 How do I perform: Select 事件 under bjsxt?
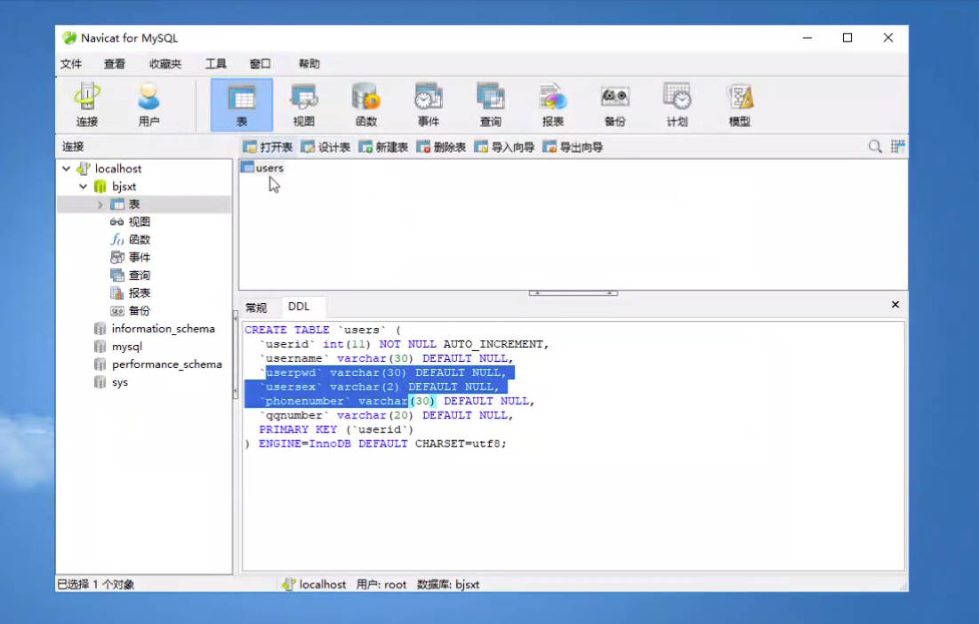pos(140,257)
